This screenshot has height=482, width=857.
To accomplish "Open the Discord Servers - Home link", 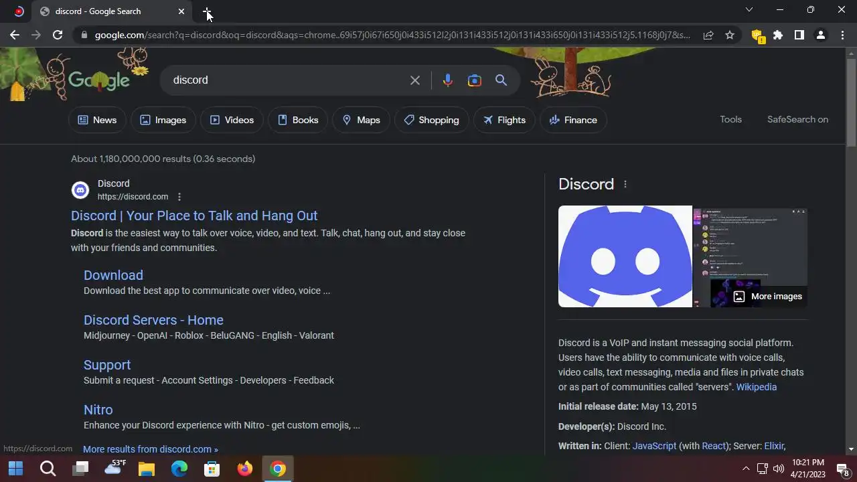I will click(153, 320).
